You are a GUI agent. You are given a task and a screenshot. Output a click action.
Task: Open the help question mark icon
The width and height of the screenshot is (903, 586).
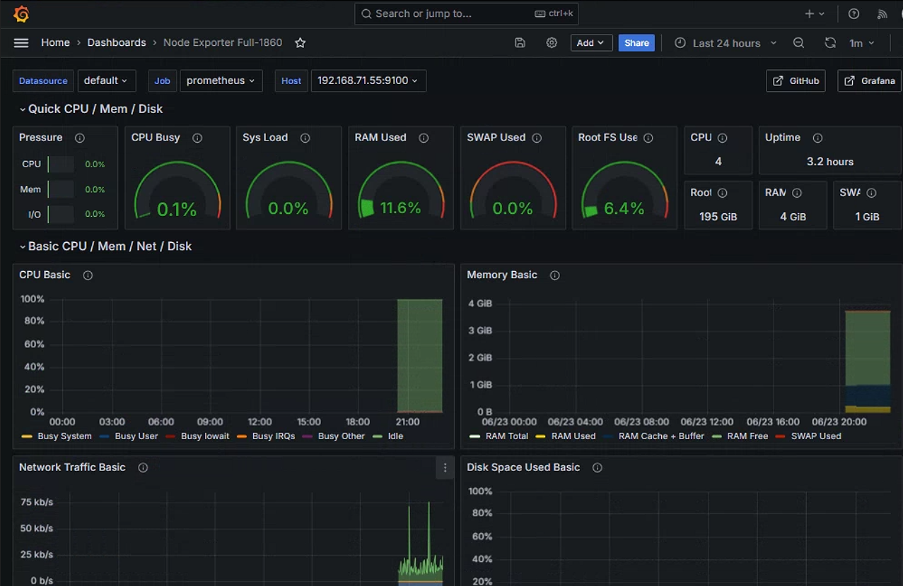854,14
